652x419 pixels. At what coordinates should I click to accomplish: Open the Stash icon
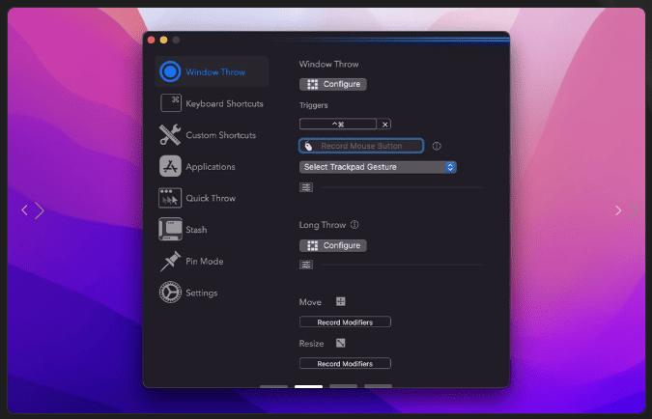point(170,229)
